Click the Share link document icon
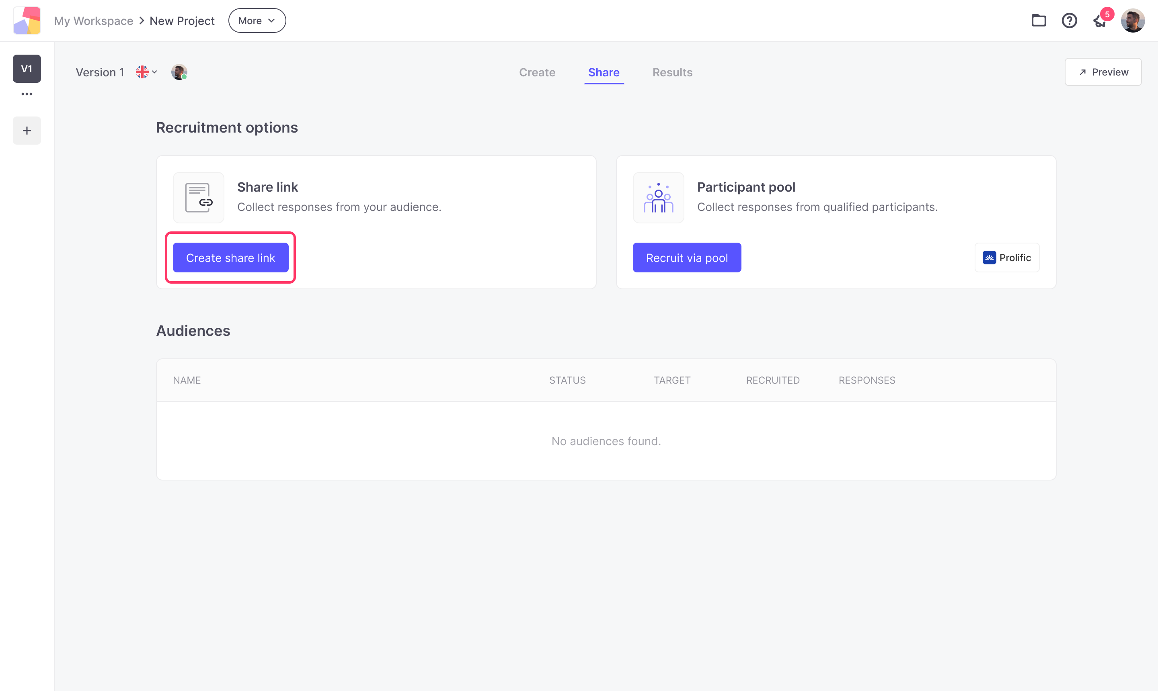Image resolution: width=1158 pixels, height=691 pixels. 199,197
